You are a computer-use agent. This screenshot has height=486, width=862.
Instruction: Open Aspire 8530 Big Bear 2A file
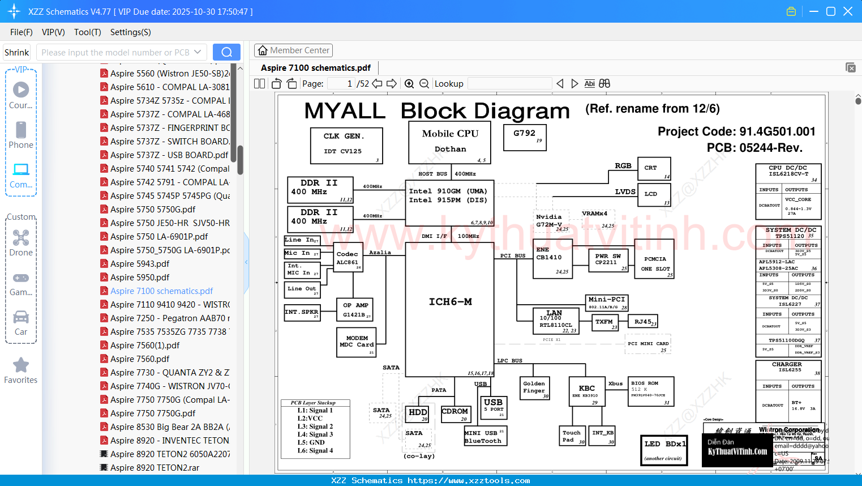[x=170, y=427]
